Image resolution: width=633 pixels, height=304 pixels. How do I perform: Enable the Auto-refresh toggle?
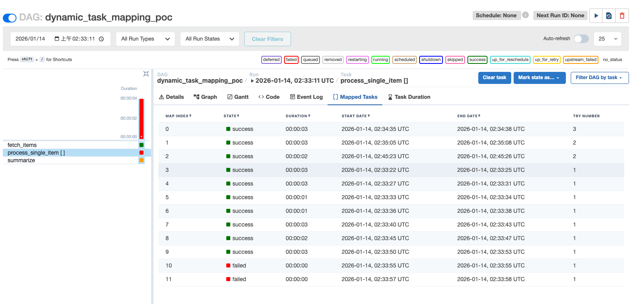coord(581,39)
